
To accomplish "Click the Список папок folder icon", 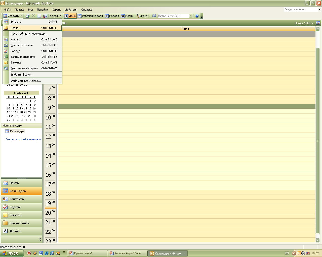I will (x=5, y=223).
